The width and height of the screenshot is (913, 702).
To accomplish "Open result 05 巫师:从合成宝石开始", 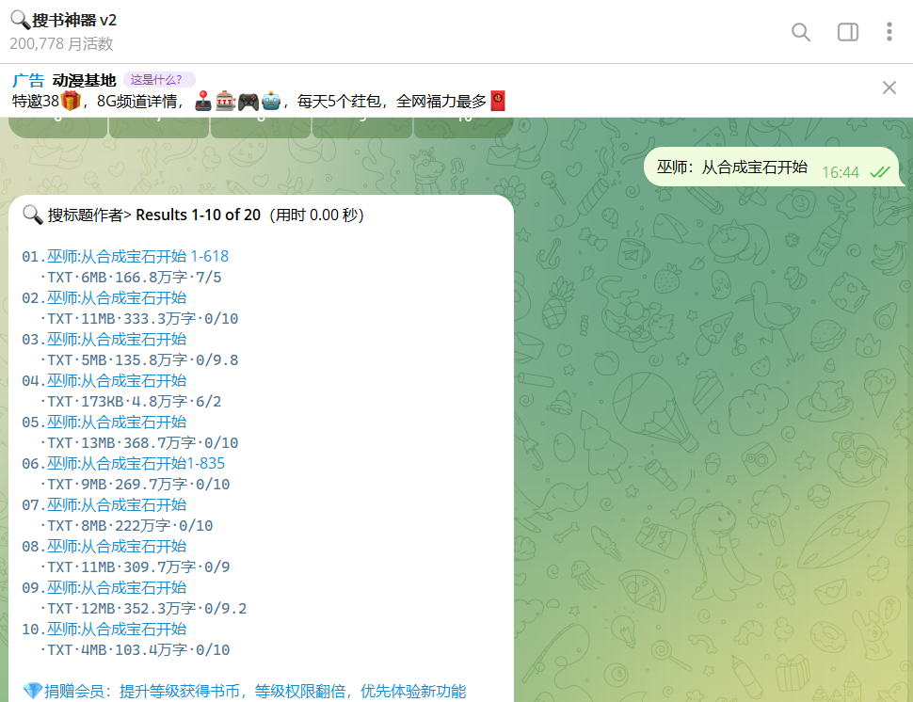I will 117,422.
